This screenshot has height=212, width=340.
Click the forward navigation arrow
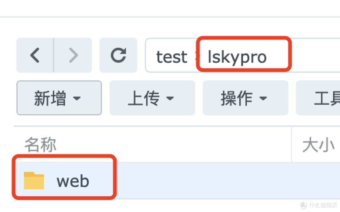[74, 55]
